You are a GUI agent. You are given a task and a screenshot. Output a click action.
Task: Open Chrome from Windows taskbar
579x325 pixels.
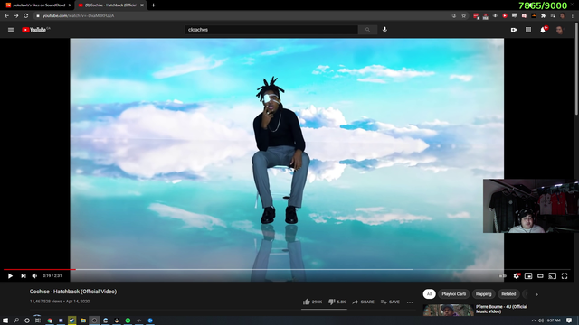[x=50, y=320]
